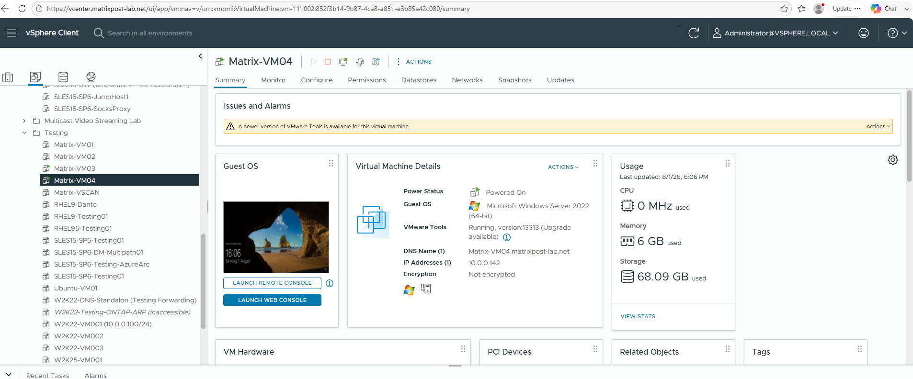Click the Virtual Machine Details card drag handle
The height and width of the screenshot is (379, 913).
(595, 163)
